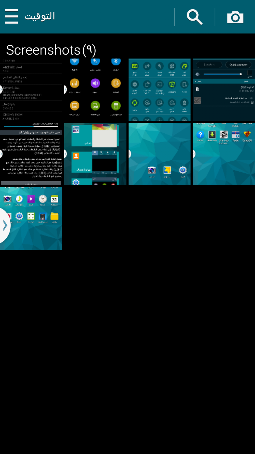Open the hamburger navigation menu
The image size is (255, 454).
[11, 17]
